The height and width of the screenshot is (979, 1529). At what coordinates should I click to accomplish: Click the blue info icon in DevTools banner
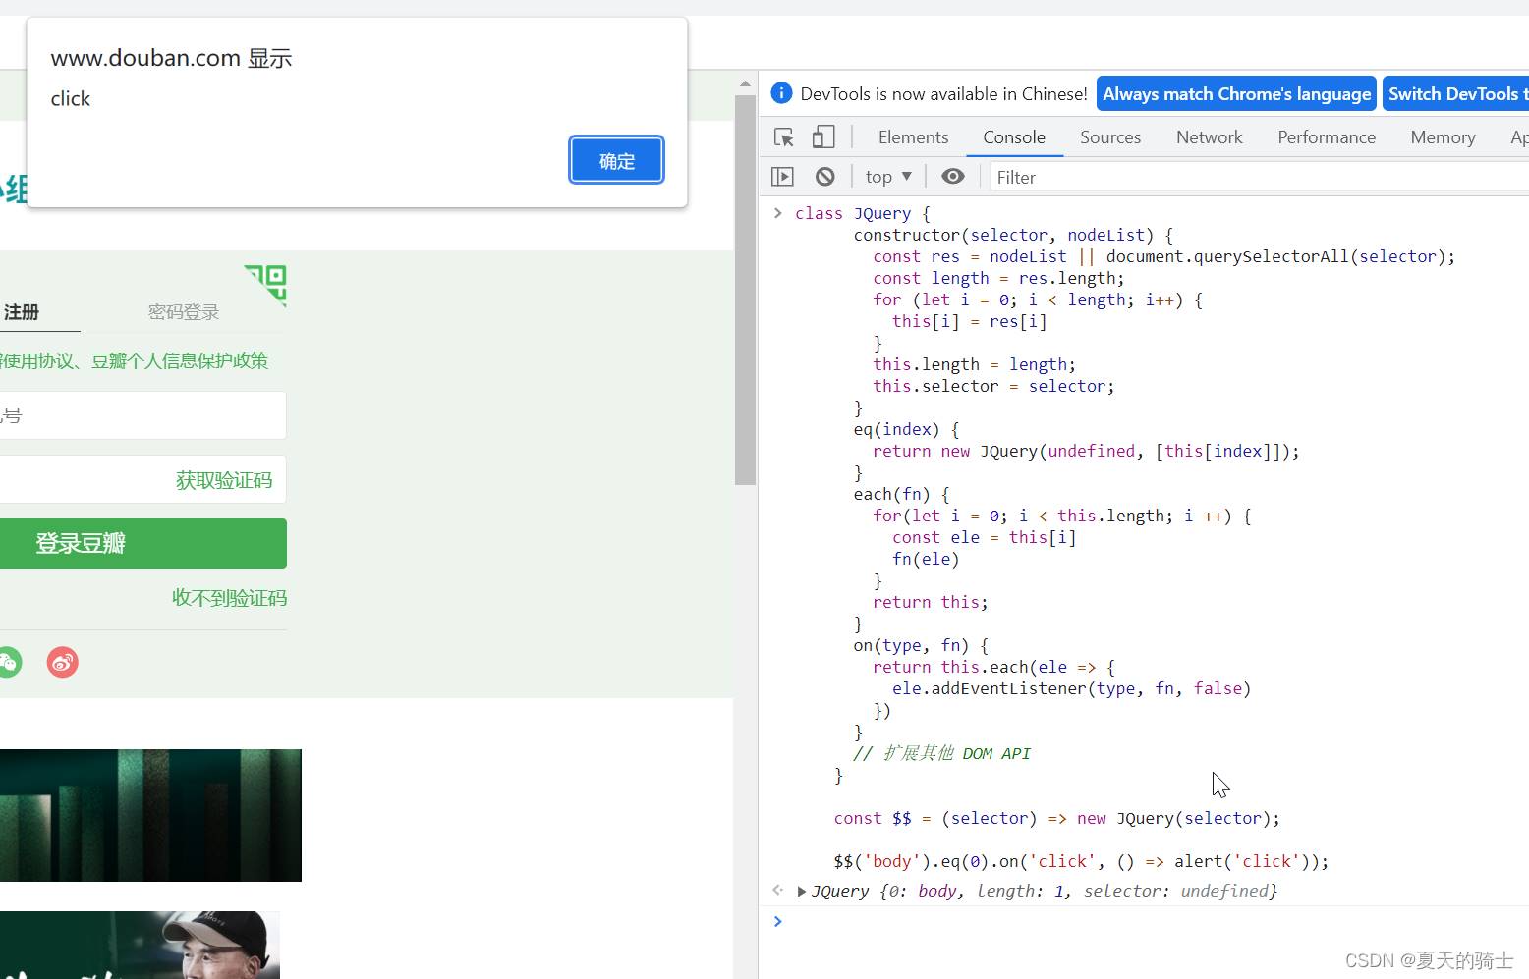coord(781,93)
